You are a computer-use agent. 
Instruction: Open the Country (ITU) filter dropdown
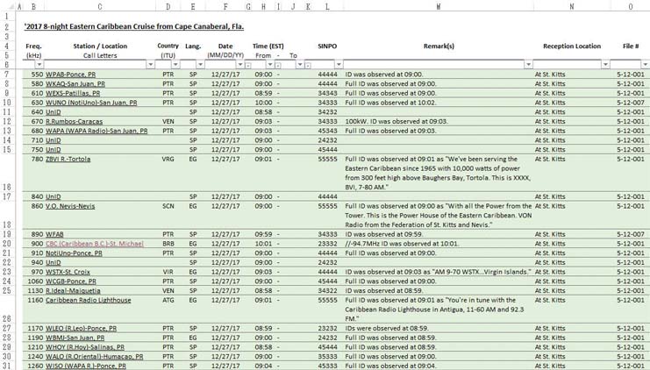pos(175,65)
